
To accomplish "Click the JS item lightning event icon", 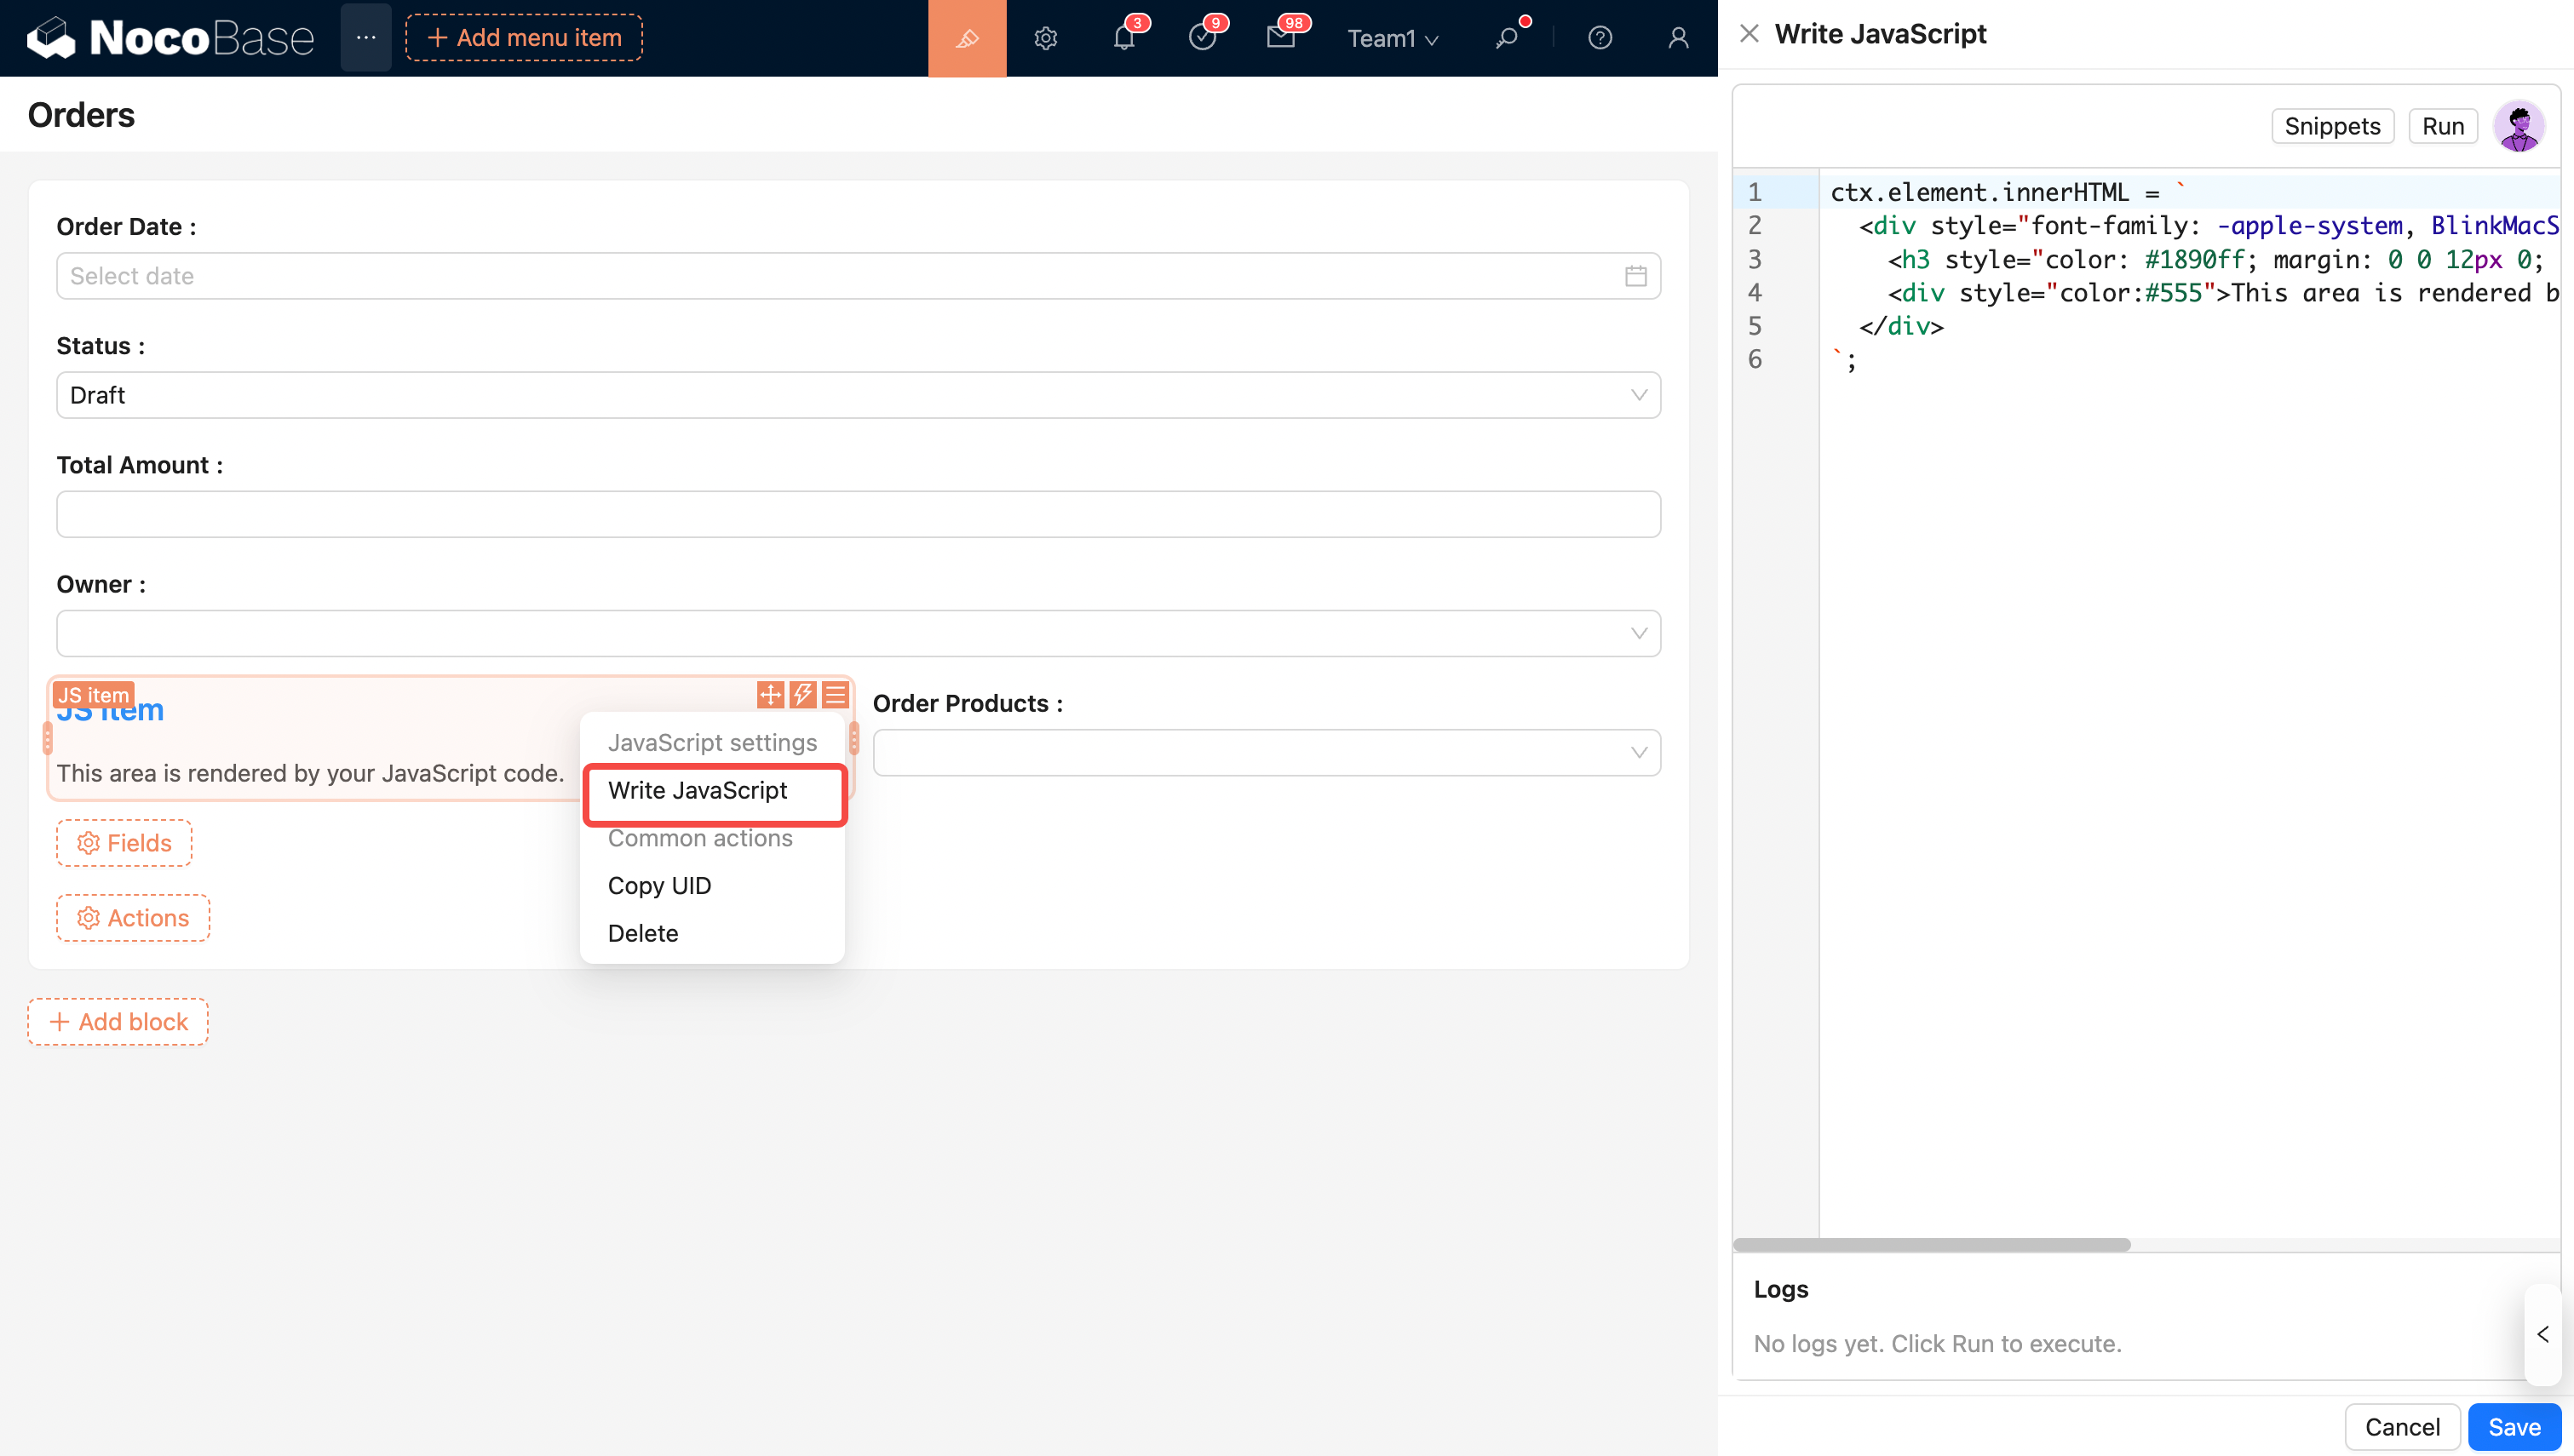I will point(802,694).
